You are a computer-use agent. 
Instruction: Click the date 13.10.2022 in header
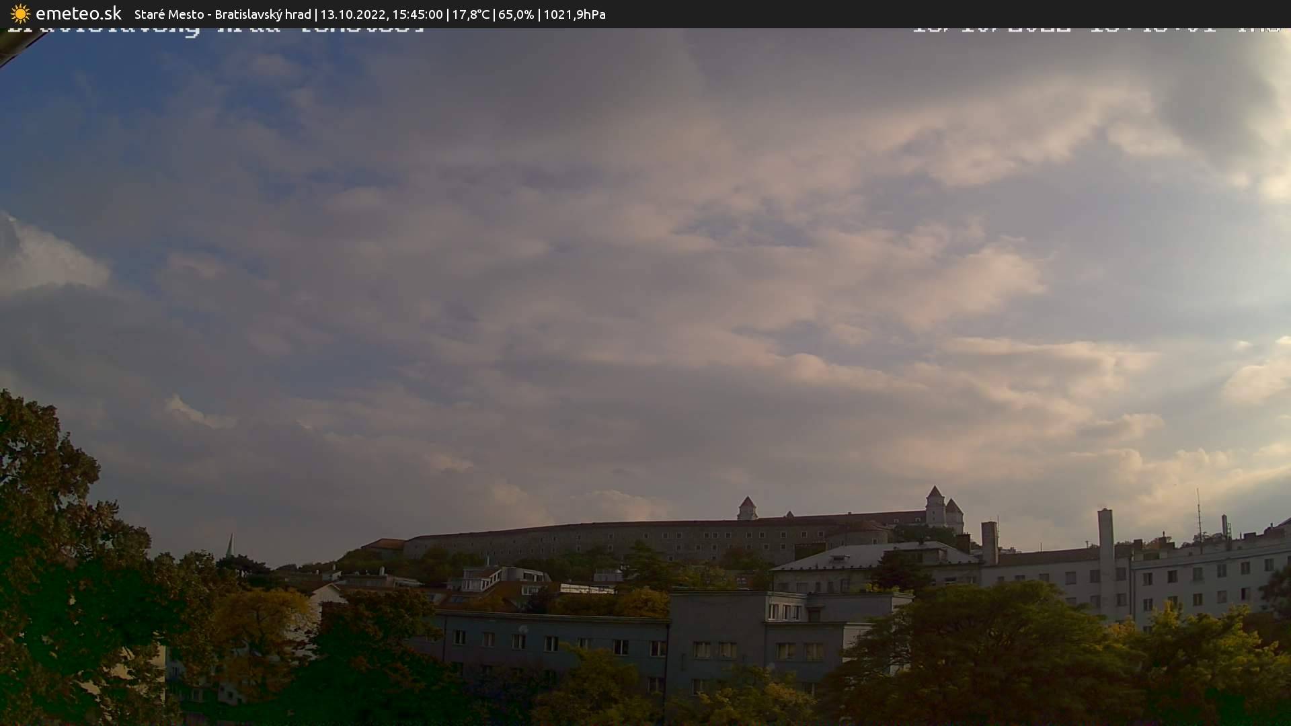tap(352, 14)
